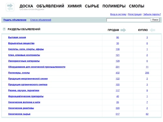The height and width of the screenshot is (122, 163).
Task: Open the Вход в систему link
Action: pyautogui.click(x=118, y=14)
